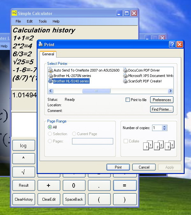Click the caret power button on the calculator
Viewport: 191px width, 215px height.
(x=24, y=159)
